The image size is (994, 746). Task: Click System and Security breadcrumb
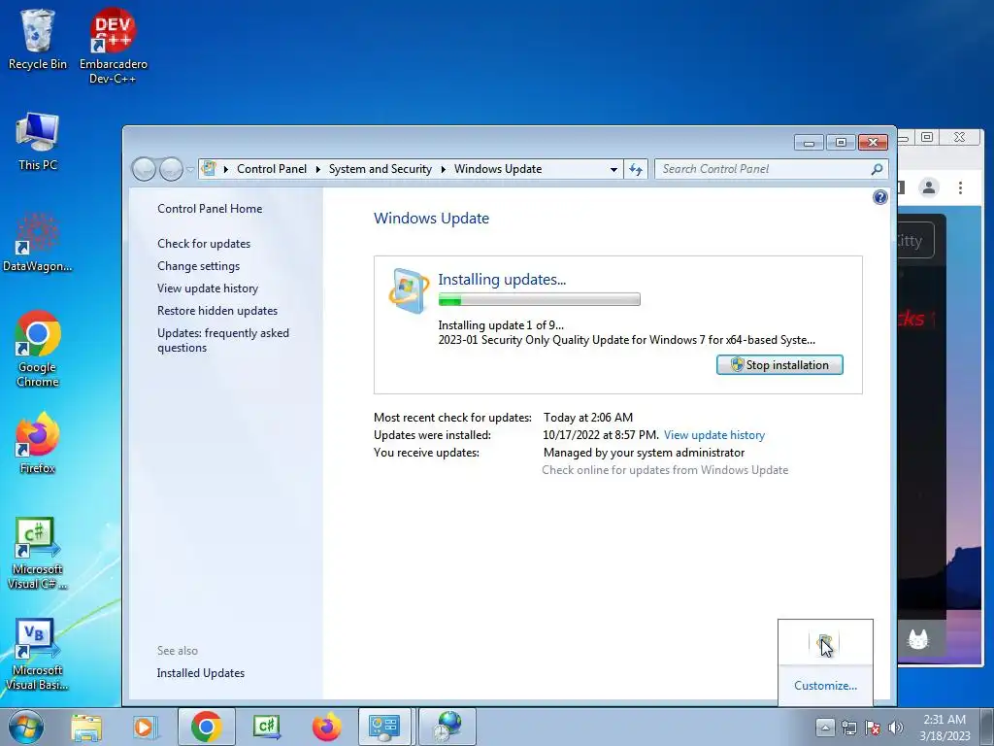[x=380, y=169]
